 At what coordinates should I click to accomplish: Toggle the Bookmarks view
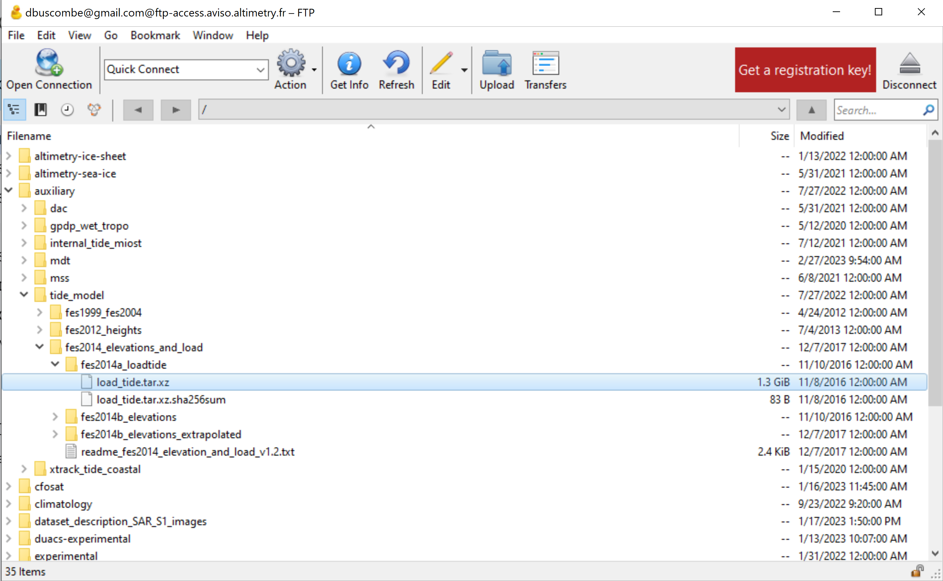pos(40,109)
